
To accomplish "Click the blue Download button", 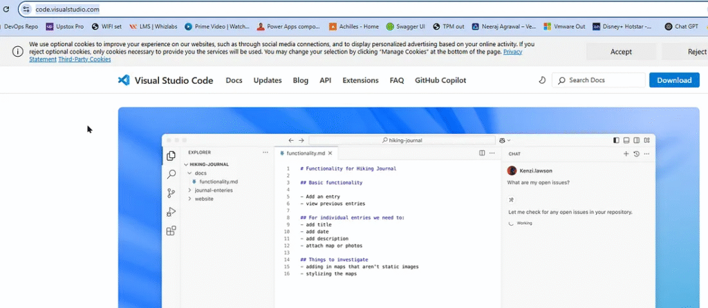I will point(674,80).
